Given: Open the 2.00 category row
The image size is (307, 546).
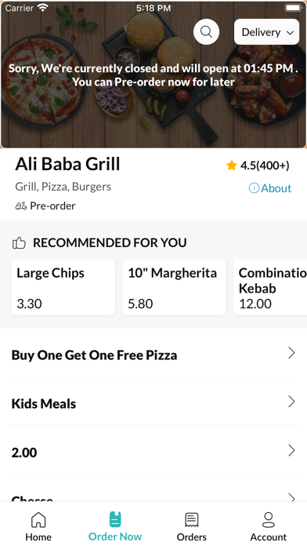Looking at the screenshot, I should [153, 453].
